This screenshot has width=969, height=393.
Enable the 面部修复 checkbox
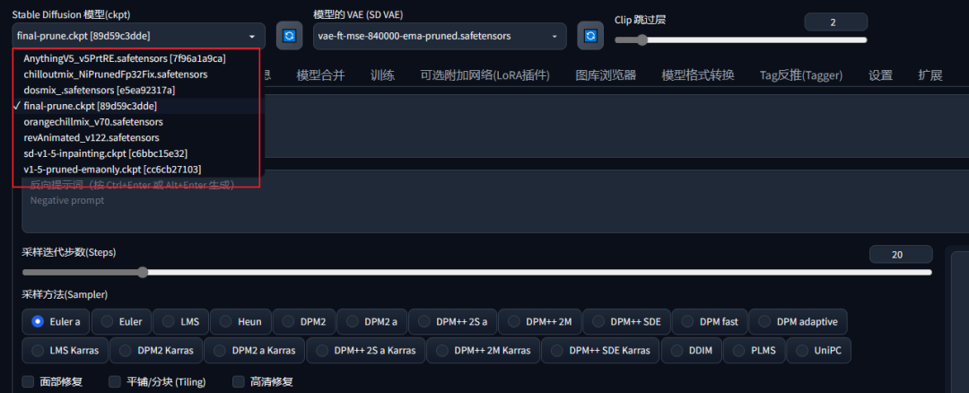[x=28, y=382]
